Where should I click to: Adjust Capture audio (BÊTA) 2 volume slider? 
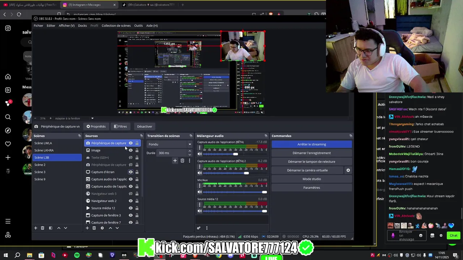point(234,173)
